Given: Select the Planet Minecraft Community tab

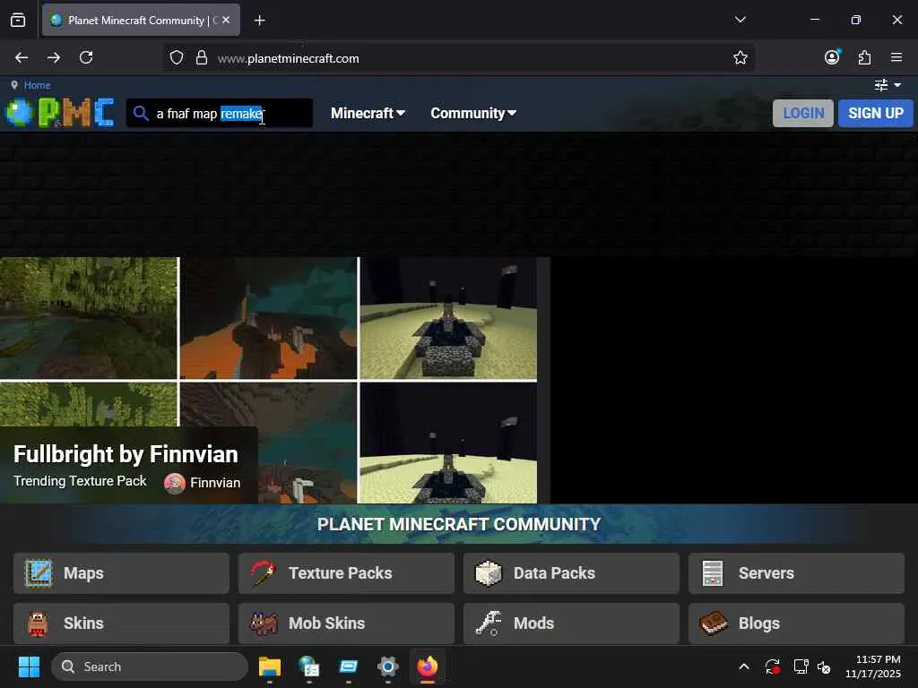Looking at the screenshot, I should (x=141, y=21).
